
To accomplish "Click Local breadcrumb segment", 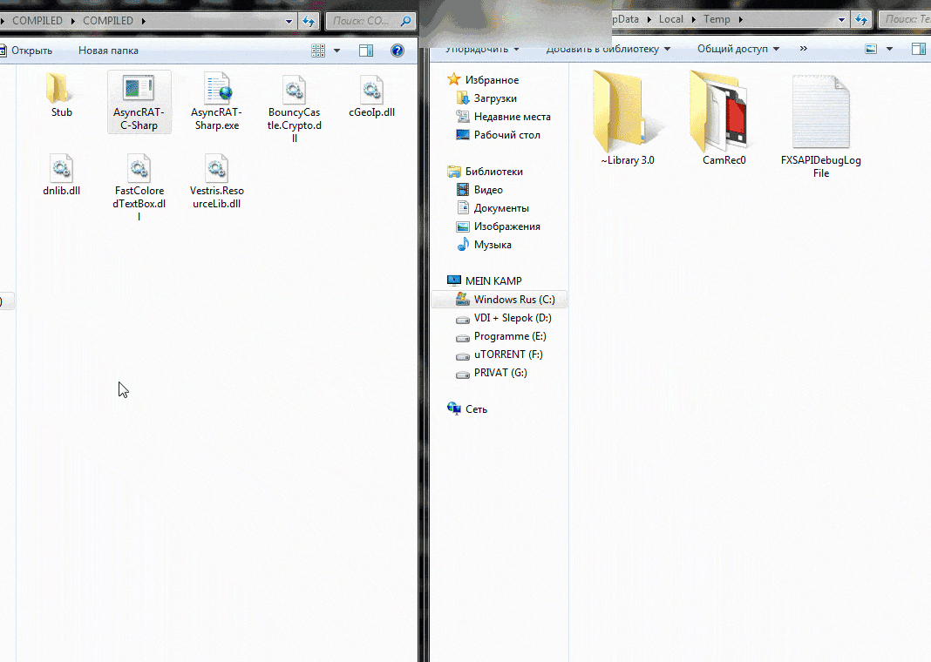I will (x=671, y=19).
